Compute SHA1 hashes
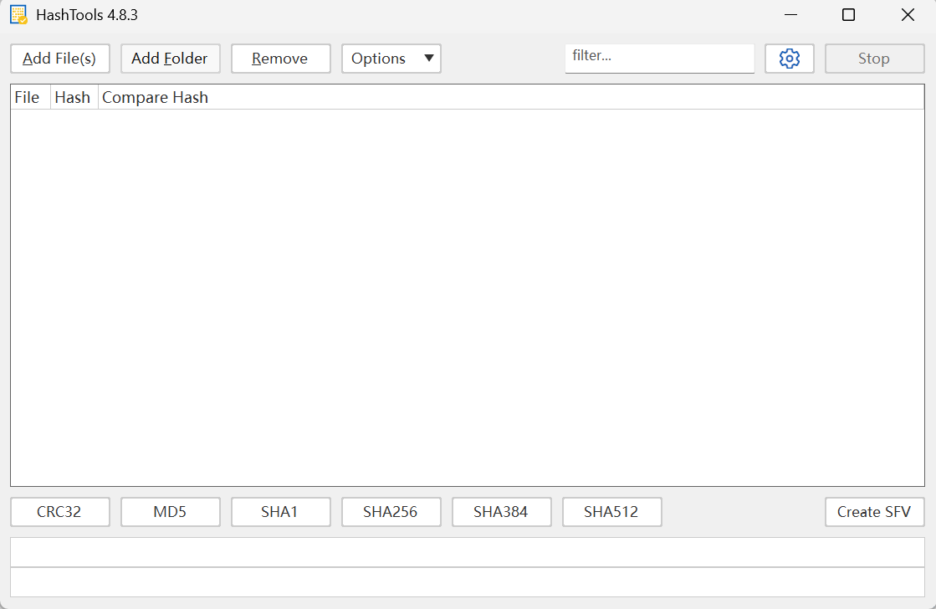Screen dimensions: 936x609 pyautogui.click(x=280, y=511)
